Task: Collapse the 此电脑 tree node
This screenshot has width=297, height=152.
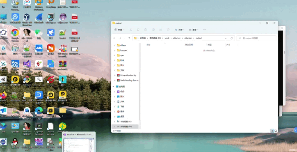Action: click(x=114, y=87)
